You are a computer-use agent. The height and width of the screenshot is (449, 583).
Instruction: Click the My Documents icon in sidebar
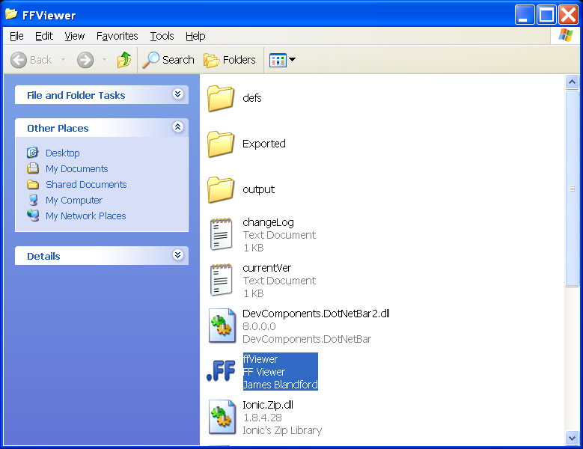33,168
